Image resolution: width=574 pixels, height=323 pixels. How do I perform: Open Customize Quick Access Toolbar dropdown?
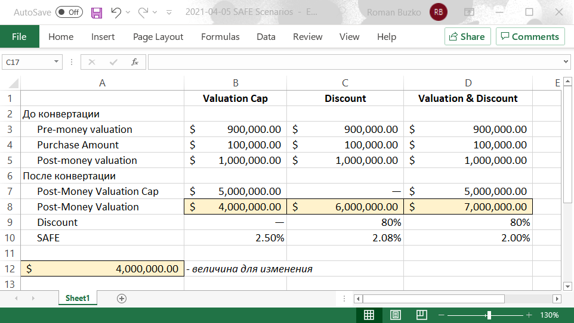point(169,12)
